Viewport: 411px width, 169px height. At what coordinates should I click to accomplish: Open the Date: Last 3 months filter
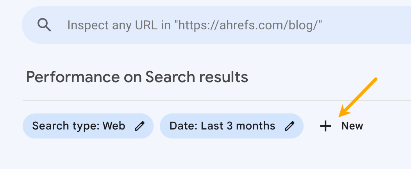pos(231,126)
